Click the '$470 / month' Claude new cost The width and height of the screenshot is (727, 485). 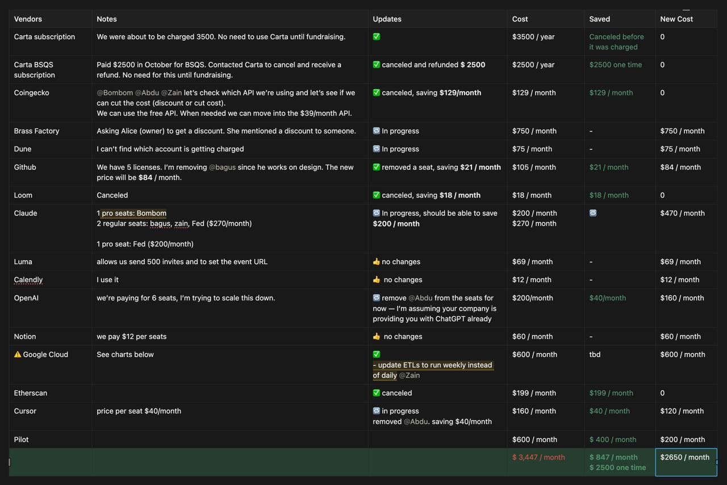(x=682, y=213)
